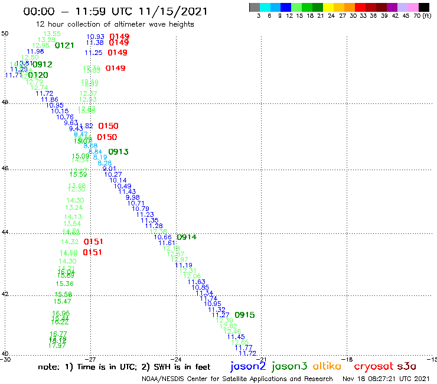Select the dark blue legend swatch above 12
This screenshot has height=384, width=437.
(x=286, y=7)
